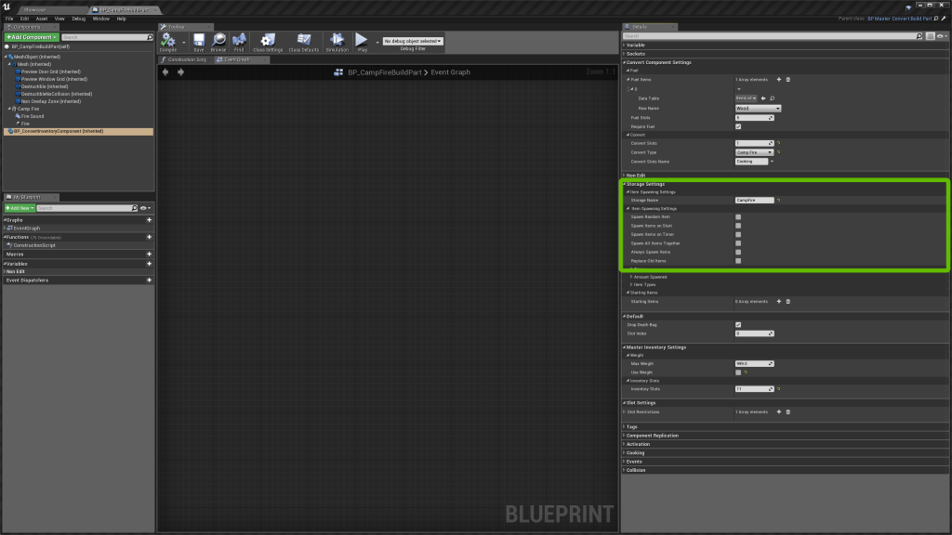This screenshot has width=952, height=535.
Task: Enable Spawn Items on Timer checkbox
Action: tap(738, 234)
